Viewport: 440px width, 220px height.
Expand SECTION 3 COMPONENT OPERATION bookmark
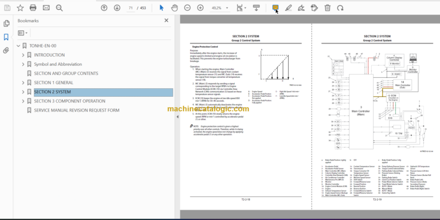click(23, 101)
